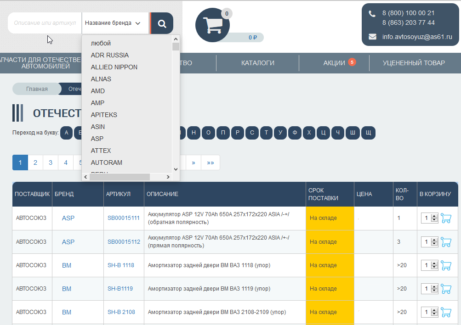Open the shopping cart icon
The height and width of the screenshot is (325, 461).
tap(212, 25)
